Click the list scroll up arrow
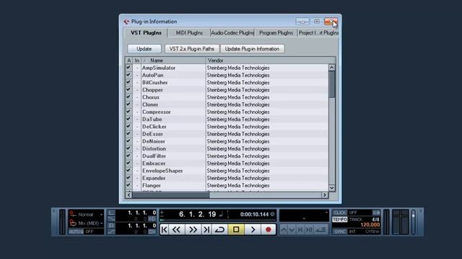This screenshot has width=462, height=259. coord(332,68)
